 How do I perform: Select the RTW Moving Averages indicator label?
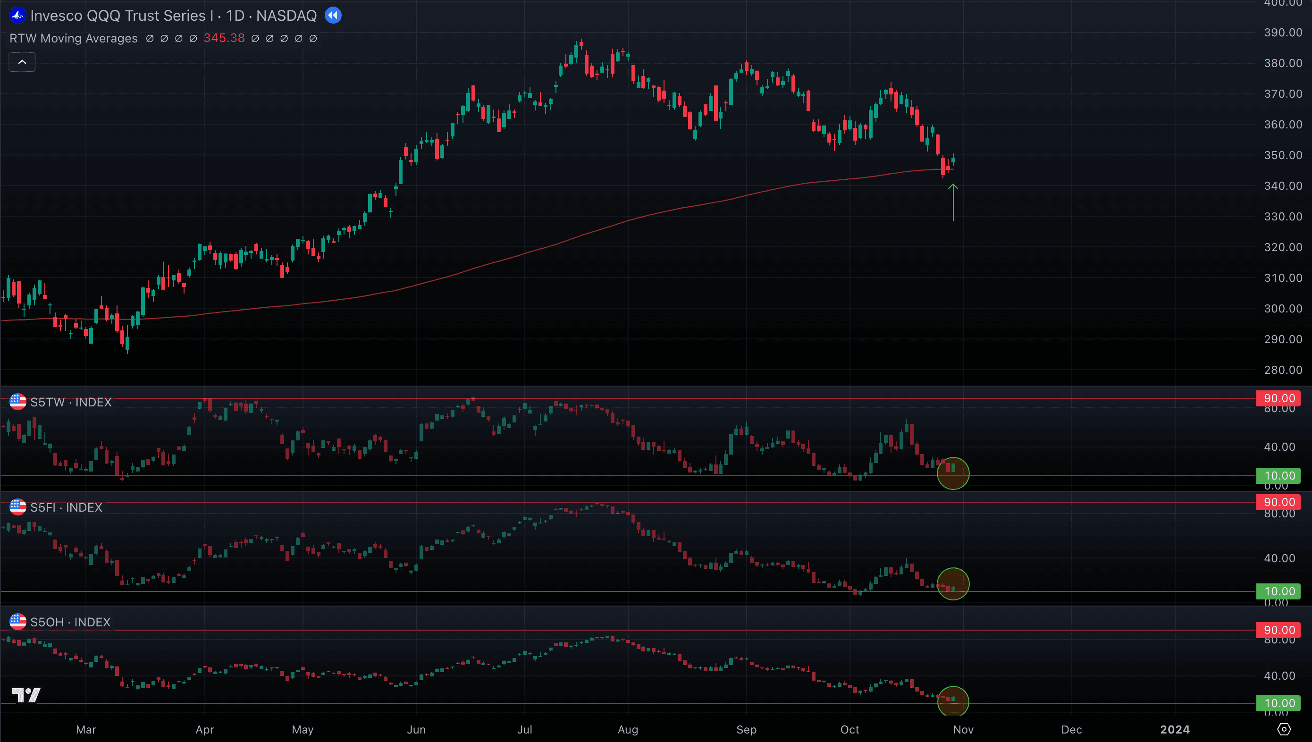(x=73, y=38)
